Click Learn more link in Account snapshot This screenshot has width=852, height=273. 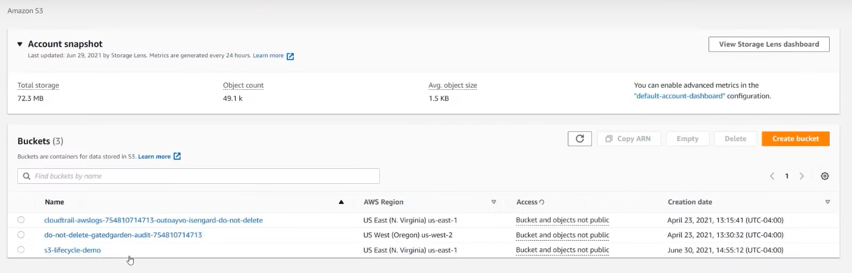point(268,55)
